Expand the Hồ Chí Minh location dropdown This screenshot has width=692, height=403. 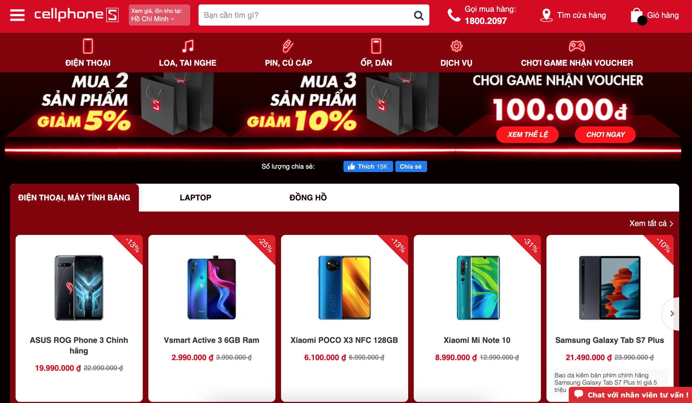click(x=159, y=15)
